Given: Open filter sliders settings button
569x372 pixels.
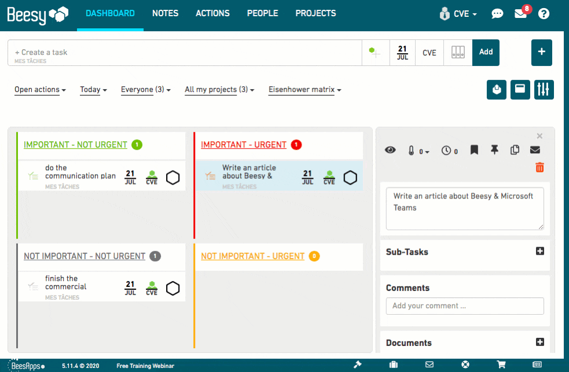Looking at the screenshot, I should click(544, 90).
